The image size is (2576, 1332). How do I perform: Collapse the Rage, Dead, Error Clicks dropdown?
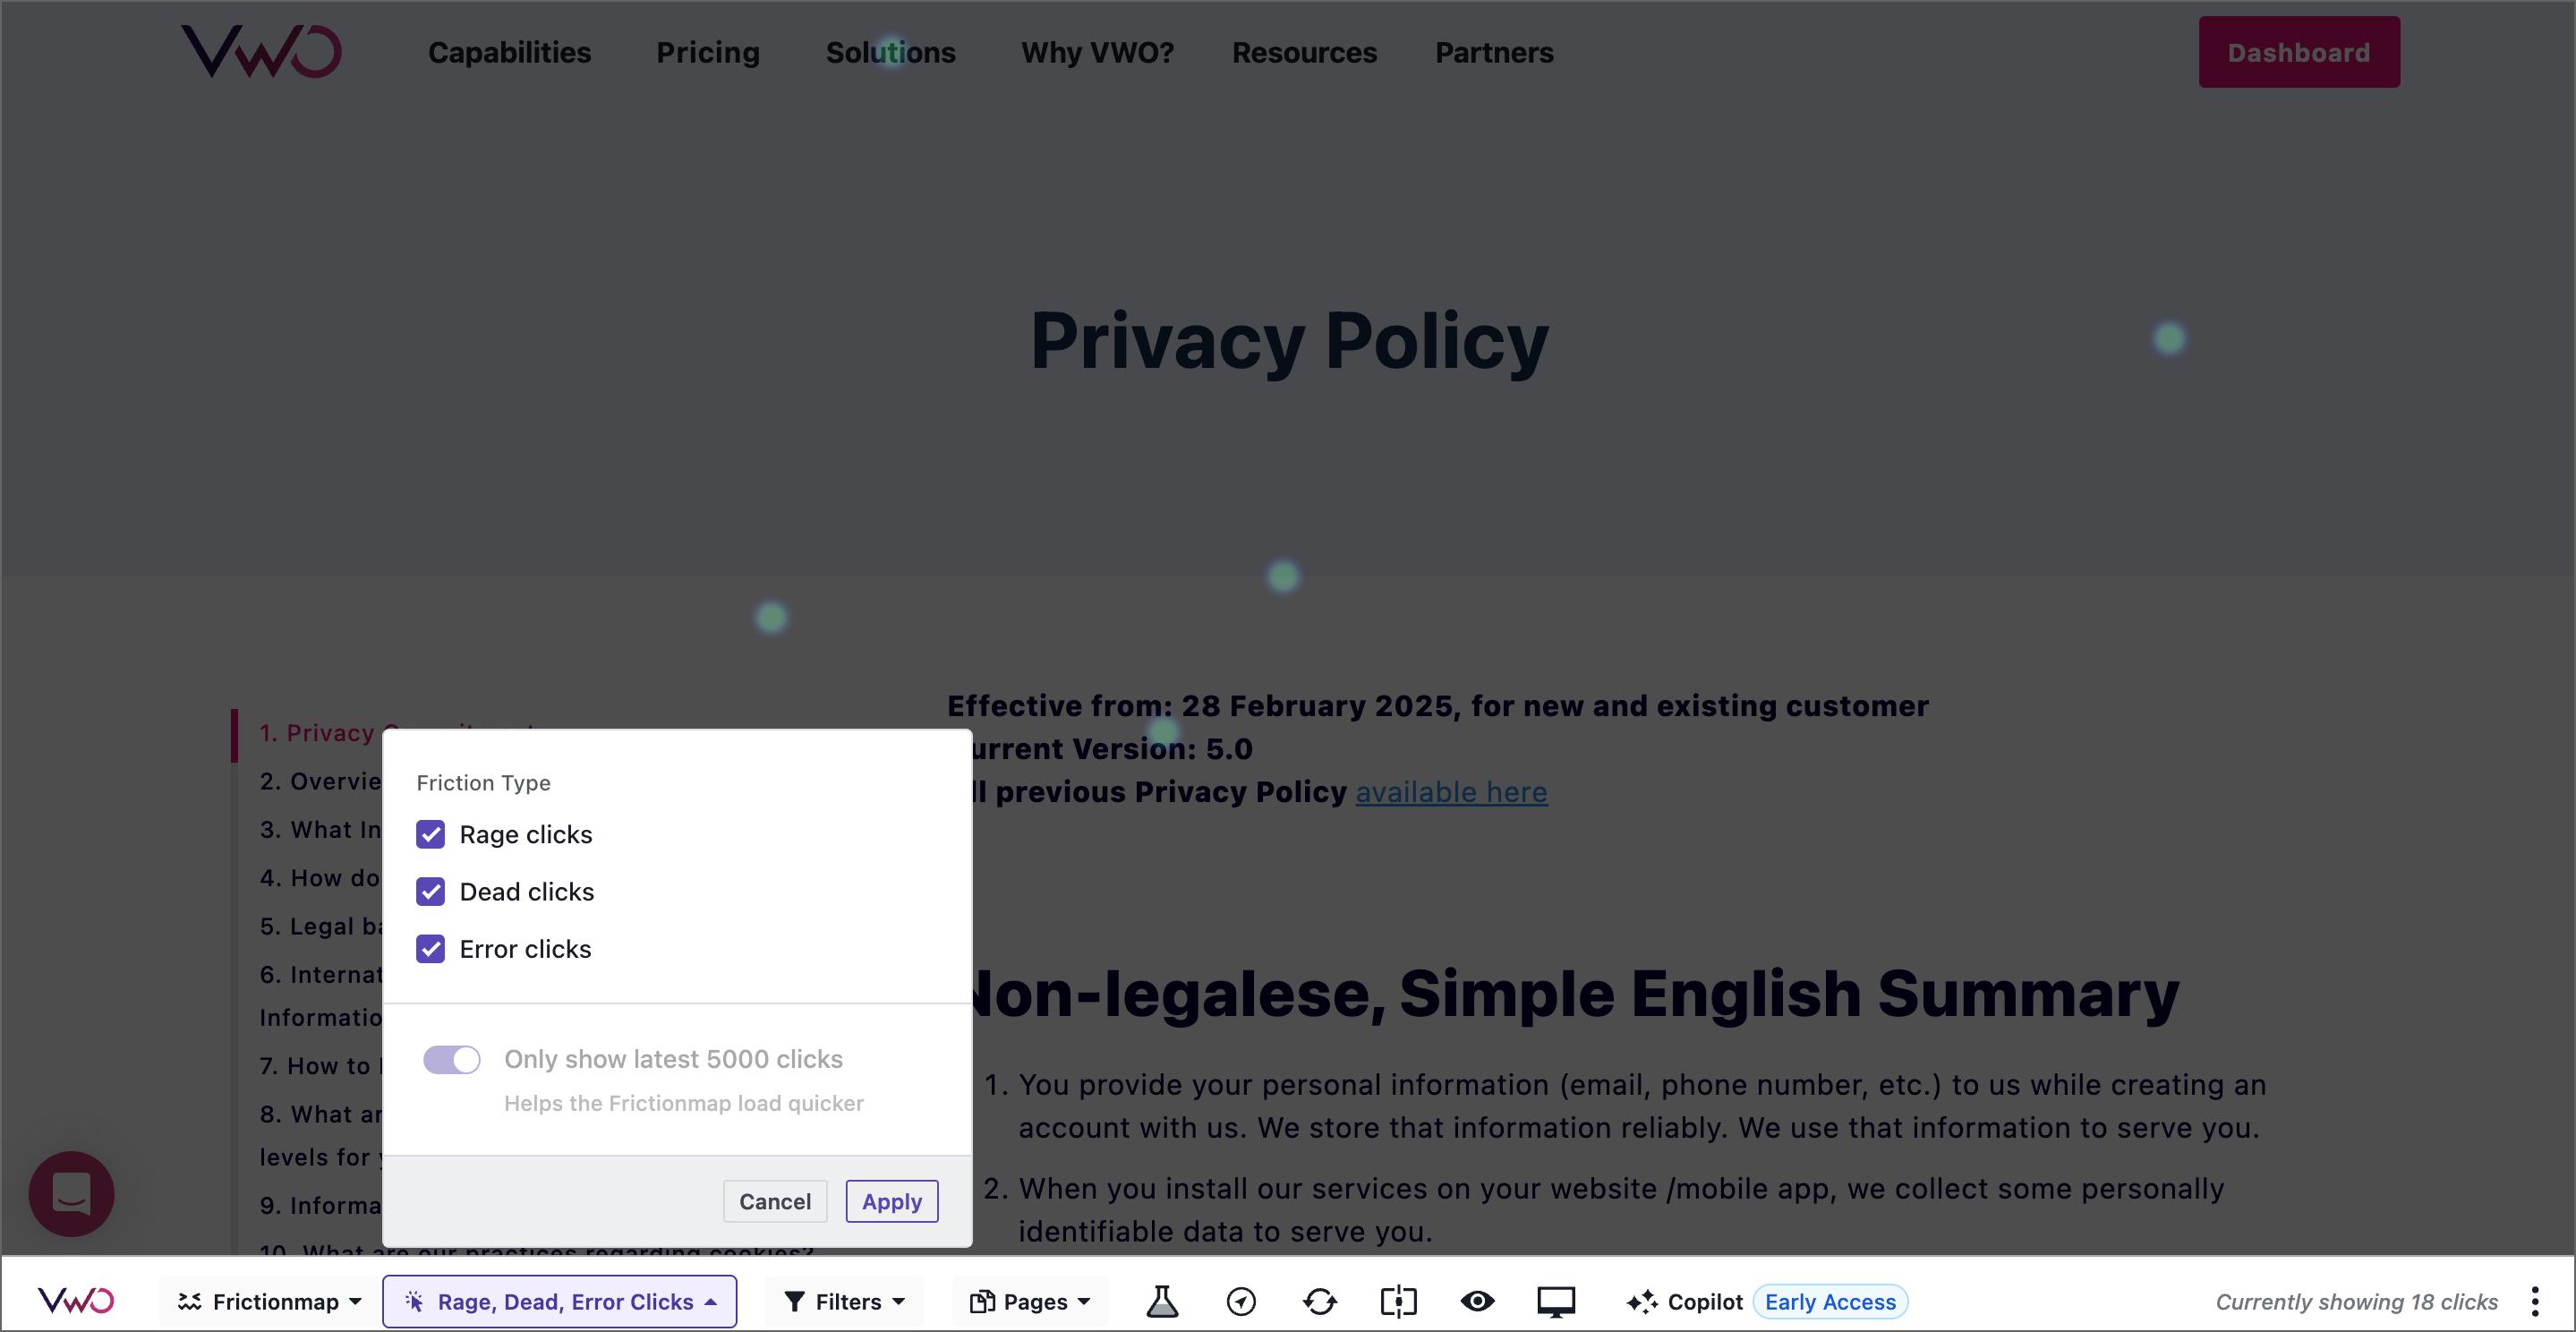point(559,1301)
